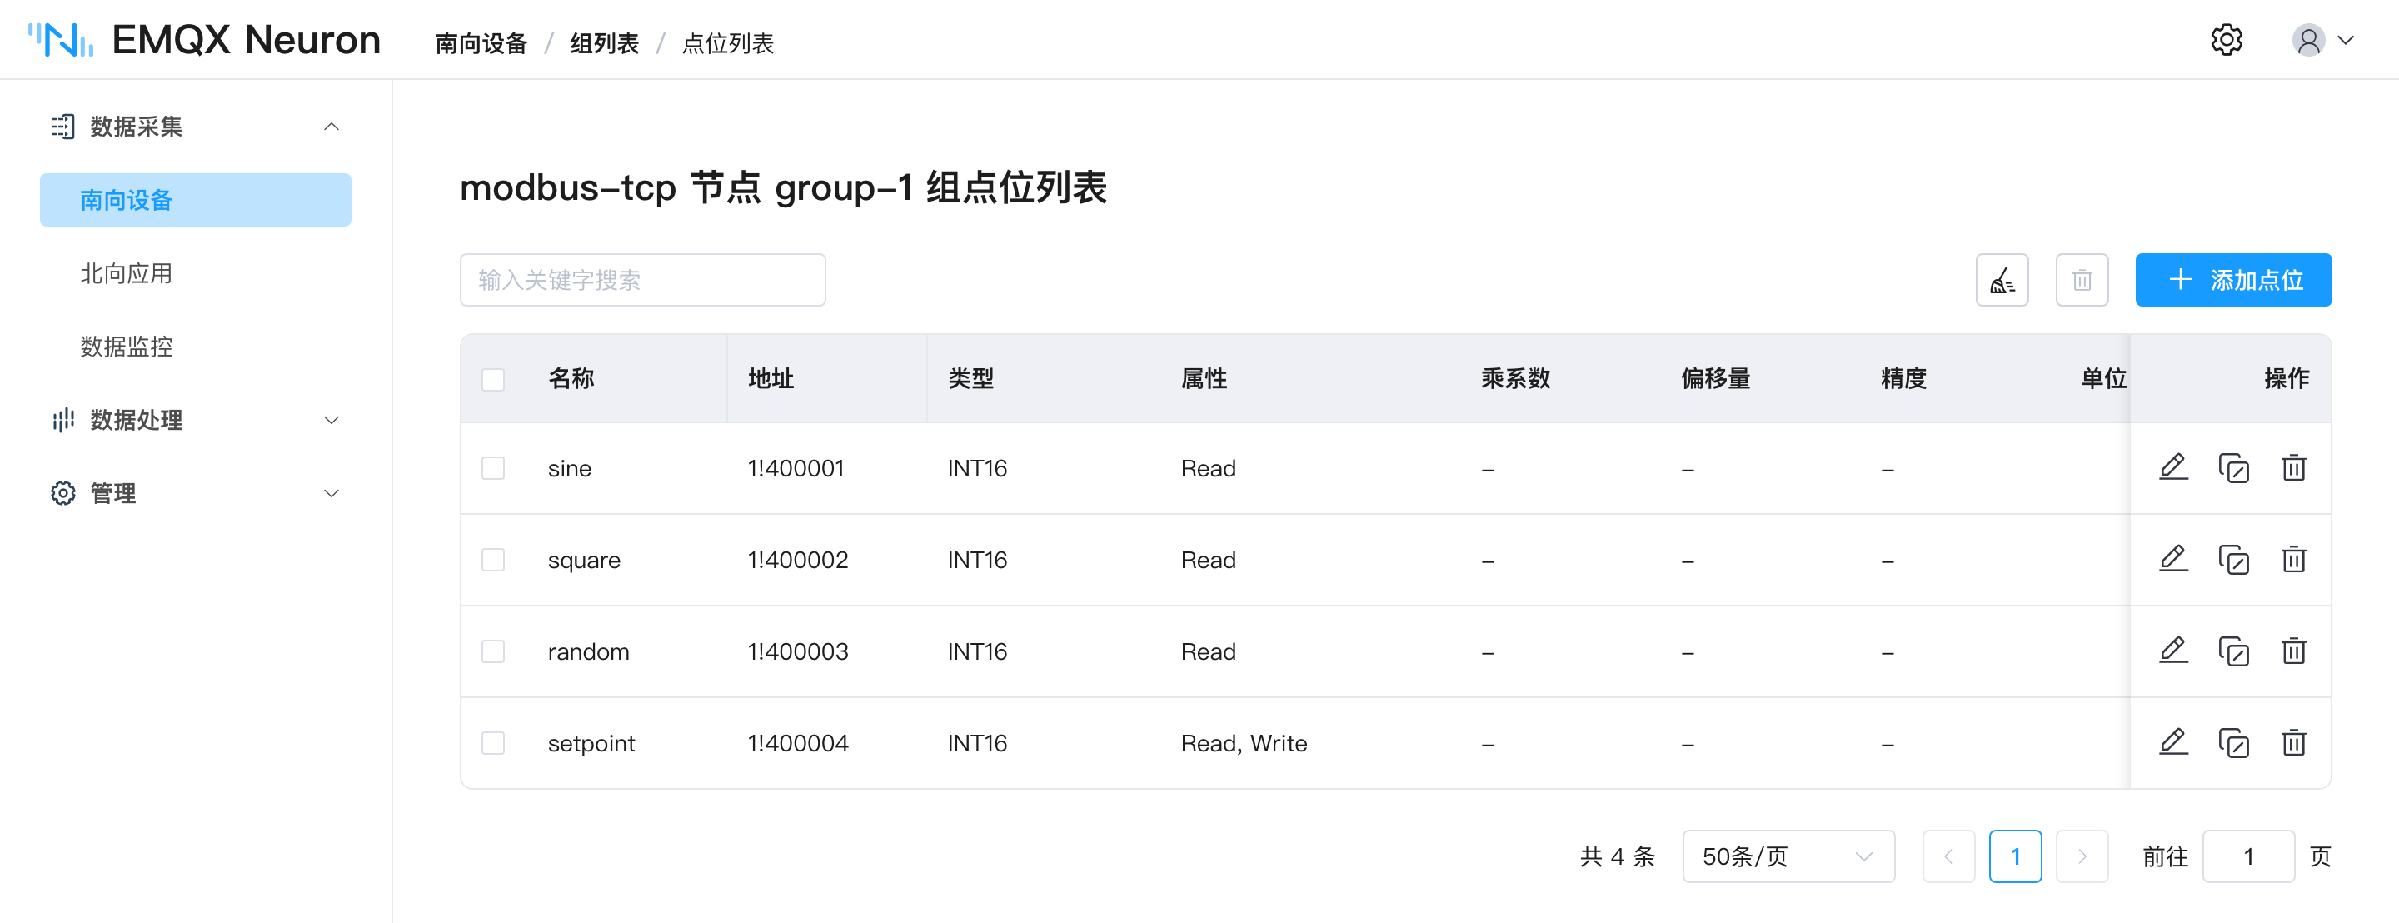This screenshot has width=2399, height=923.
Task: Open the settings gear in the header
Action: [x=2226, y=40]
